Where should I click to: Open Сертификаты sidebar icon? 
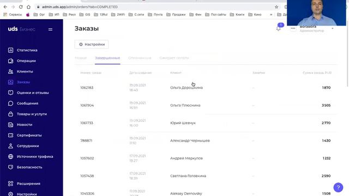11,135
